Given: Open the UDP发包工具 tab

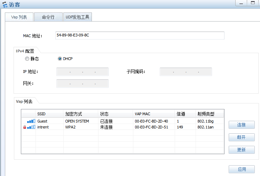Looking at the screenshot, I should [77, 17].
